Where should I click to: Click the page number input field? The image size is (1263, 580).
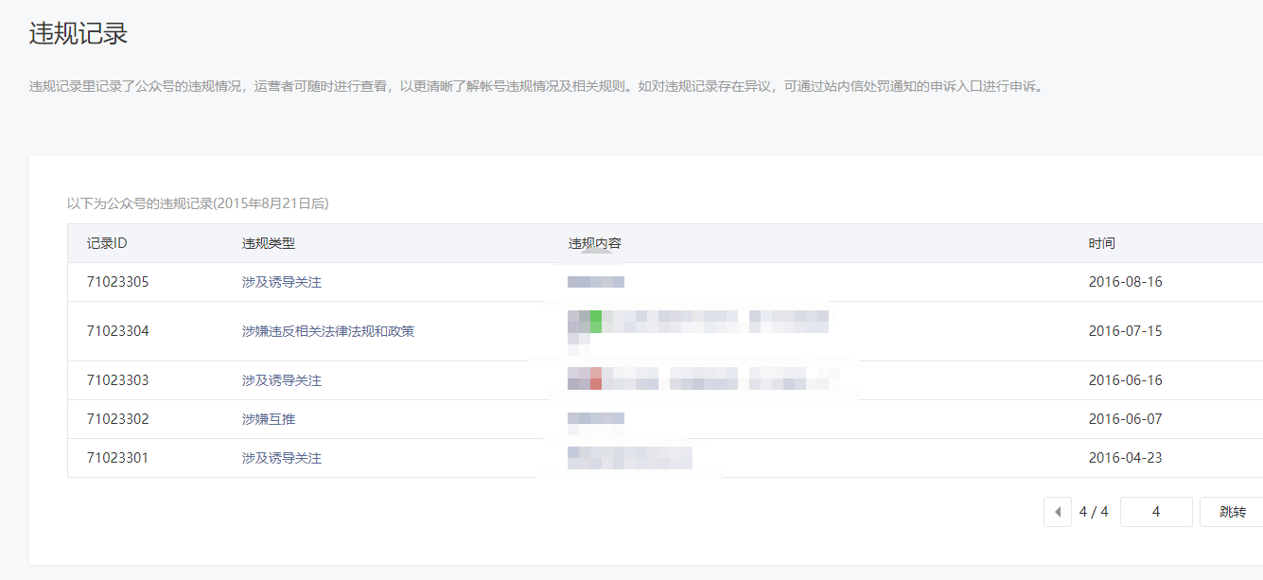pos(1155,512)
